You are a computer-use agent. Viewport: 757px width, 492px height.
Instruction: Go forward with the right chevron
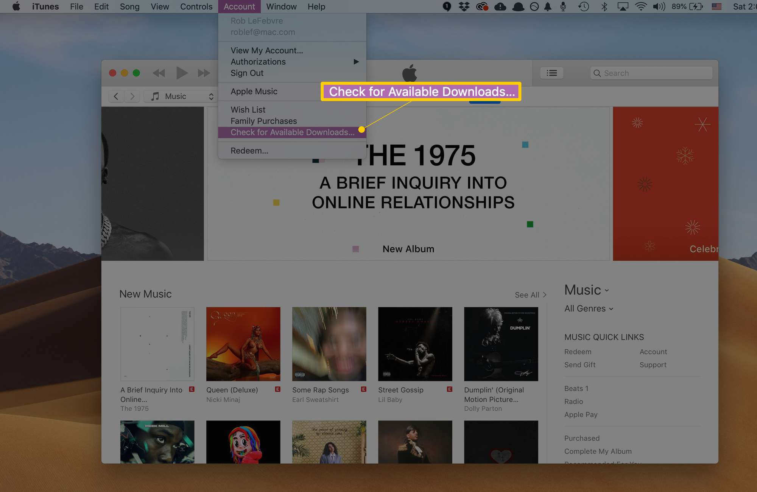click(132, 96)
